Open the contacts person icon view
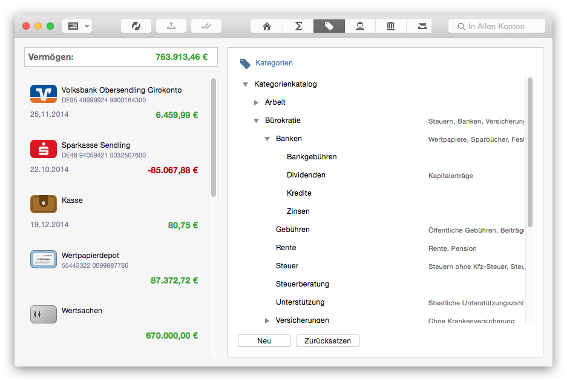 tap(360, 26)
